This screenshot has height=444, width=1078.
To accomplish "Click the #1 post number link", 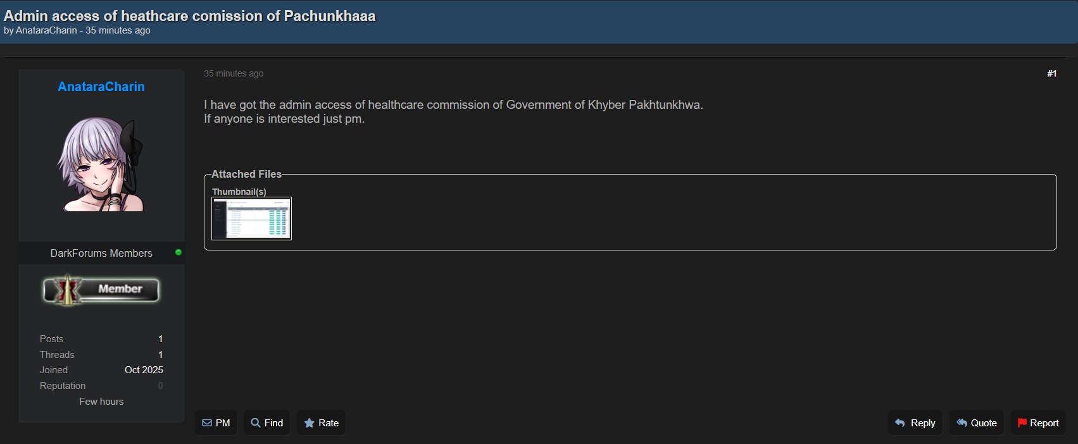I will 1051,74.
